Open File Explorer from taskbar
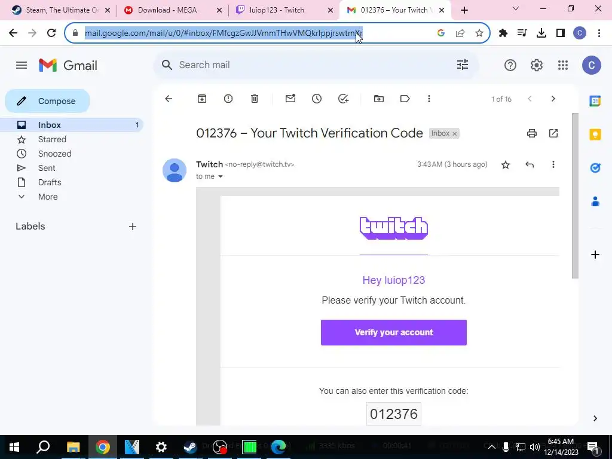 73,447
